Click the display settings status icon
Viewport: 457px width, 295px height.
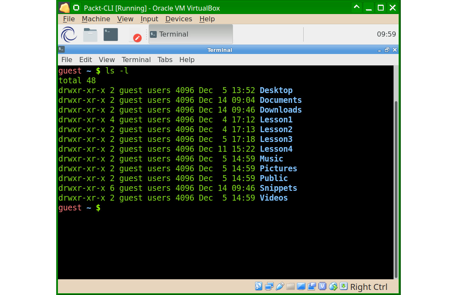(x=301, y=286)
